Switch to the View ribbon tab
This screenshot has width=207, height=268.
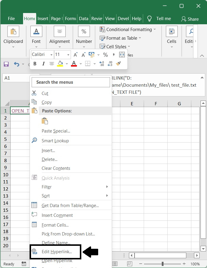coord(110,19)
